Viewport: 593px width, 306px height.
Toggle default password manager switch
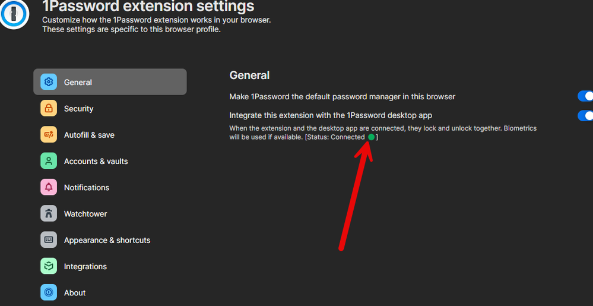585,96
